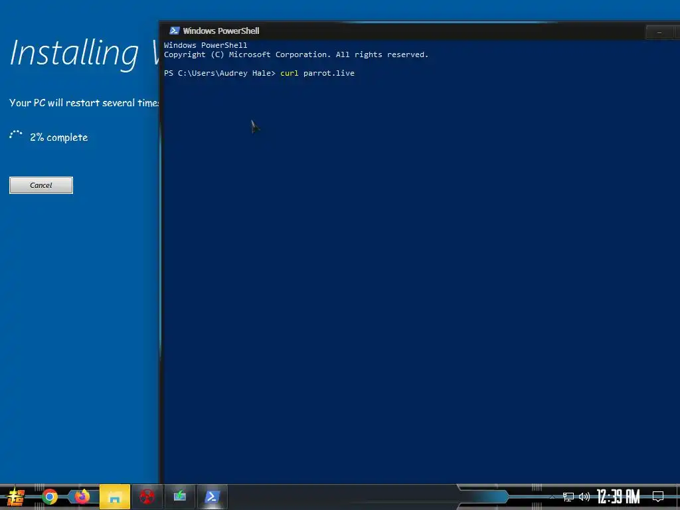Image resolution: width=680 pixels, height=510 pixels.
Task: Open the network status tray icon
Action: (568, 497)
